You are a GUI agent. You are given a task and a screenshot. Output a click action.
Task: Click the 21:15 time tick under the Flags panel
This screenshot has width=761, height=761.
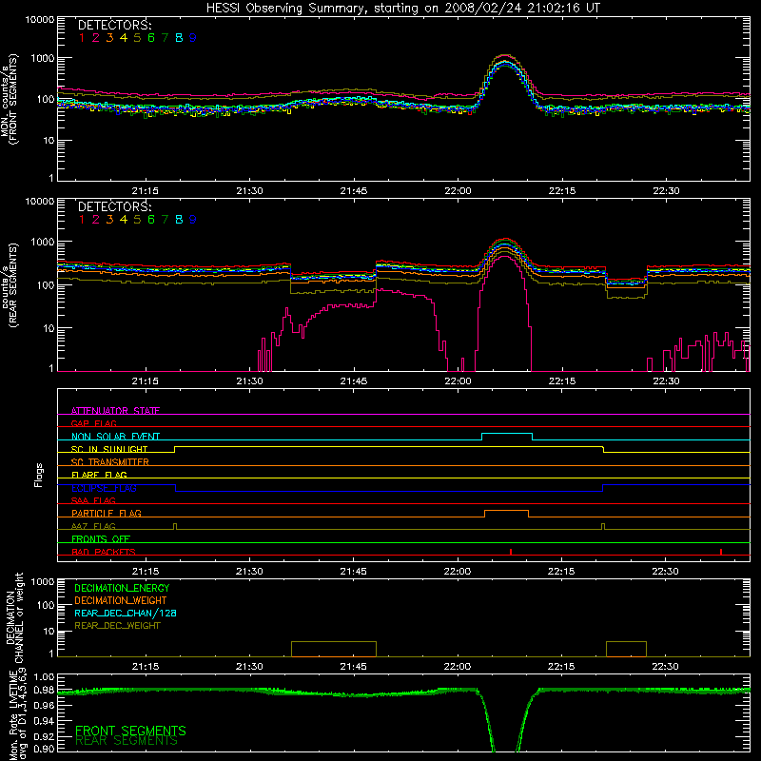[x=146, y=572]
